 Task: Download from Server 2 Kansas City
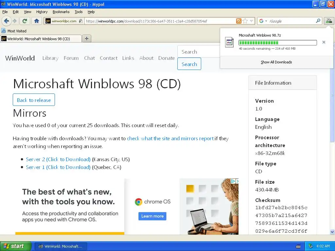pyautogui.click(x=58, y=159)
